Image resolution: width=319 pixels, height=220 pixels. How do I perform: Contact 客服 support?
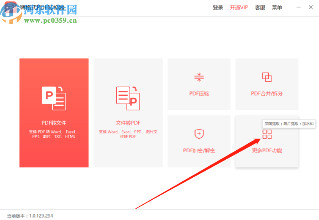(x=260, y=8)
